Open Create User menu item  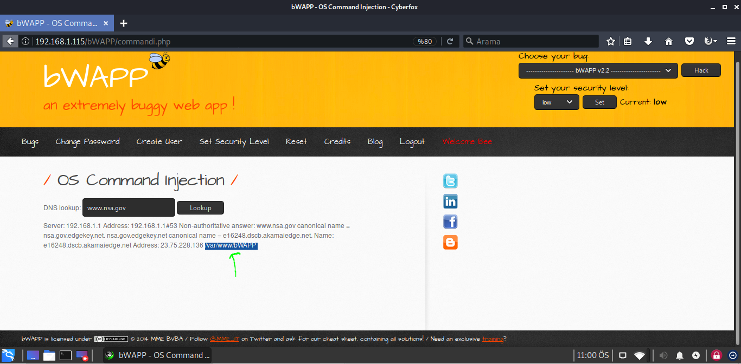click(159, 141)
